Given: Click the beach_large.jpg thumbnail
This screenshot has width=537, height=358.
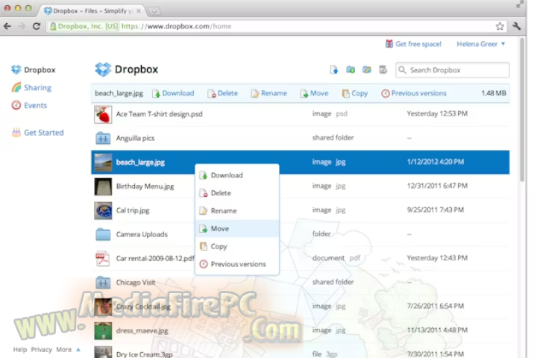Looking at the screenshot, I should (x=103, y=163).
